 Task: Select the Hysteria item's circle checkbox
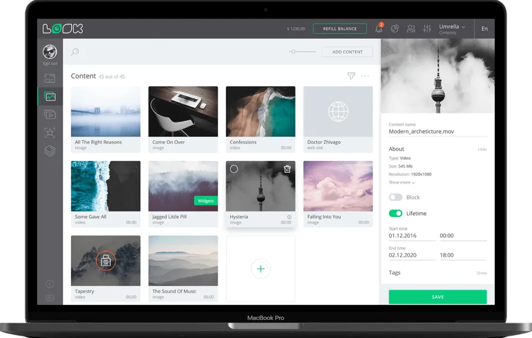(234, 169)
